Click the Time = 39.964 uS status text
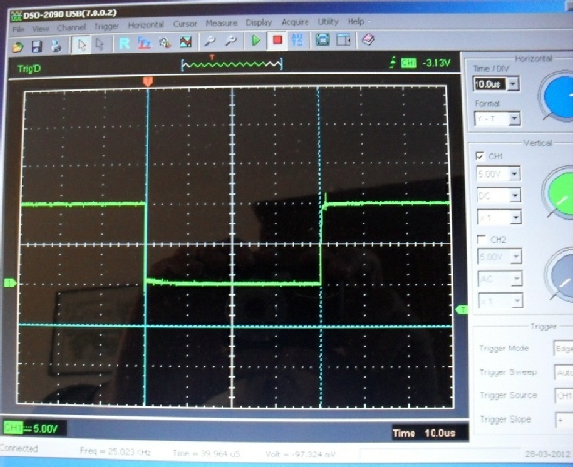 click(x=206, y=454)
